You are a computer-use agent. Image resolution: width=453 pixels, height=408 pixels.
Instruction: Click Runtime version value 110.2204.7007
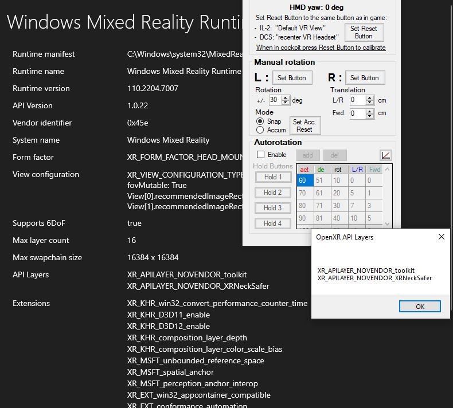[153, 88]
